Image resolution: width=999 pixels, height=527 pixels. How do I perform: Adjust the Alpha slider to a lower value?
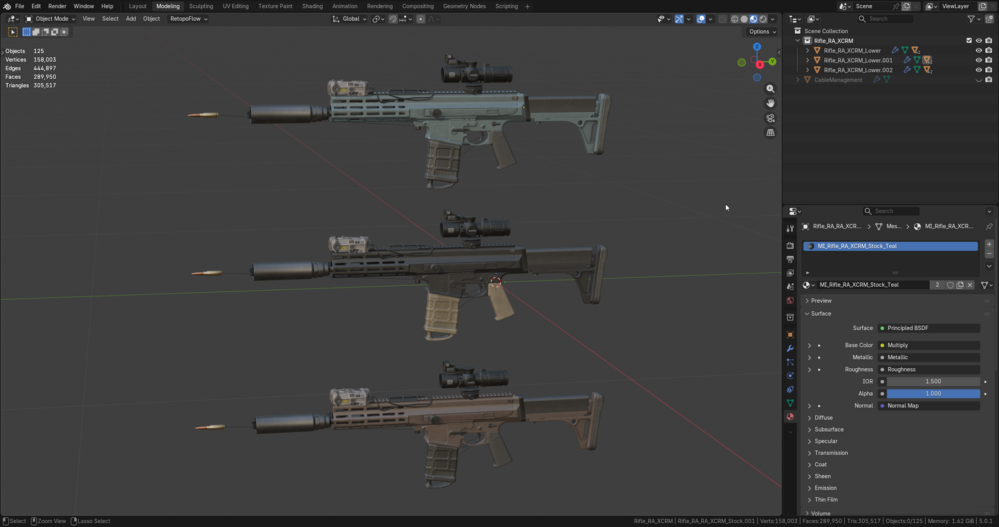click(x=899, y=393)
